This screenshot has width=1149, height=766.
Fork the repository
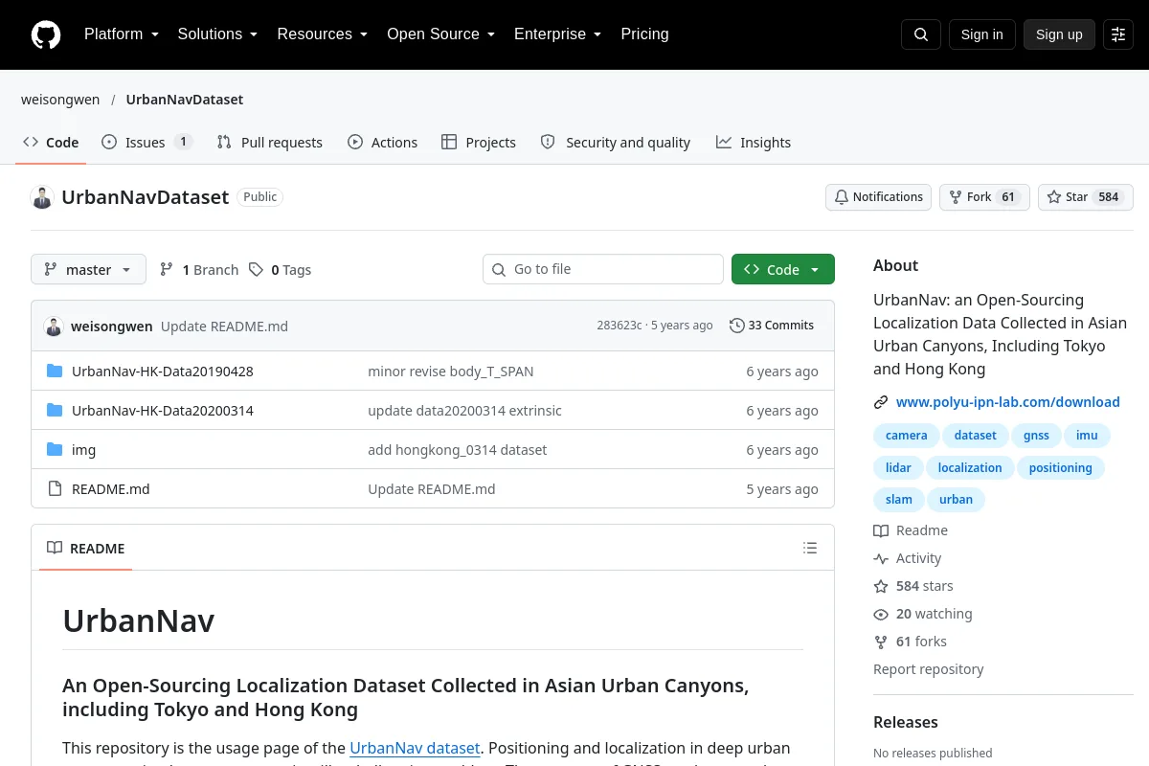click(984, 197)
